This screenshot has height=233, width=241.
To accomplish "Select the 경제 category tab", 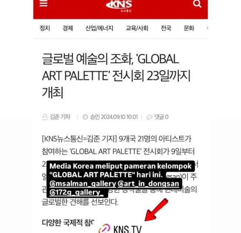I will tap(67, 28).
